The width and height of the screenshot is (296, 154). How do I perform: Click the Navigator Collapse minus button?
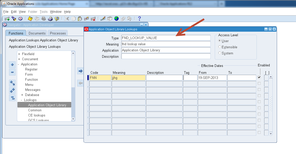12,72
